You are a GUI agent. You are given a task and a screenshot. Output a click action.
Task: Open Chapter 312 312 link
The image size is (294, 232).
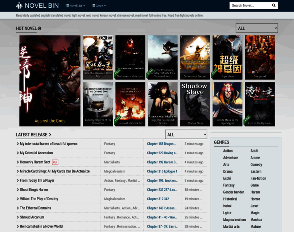158,199
